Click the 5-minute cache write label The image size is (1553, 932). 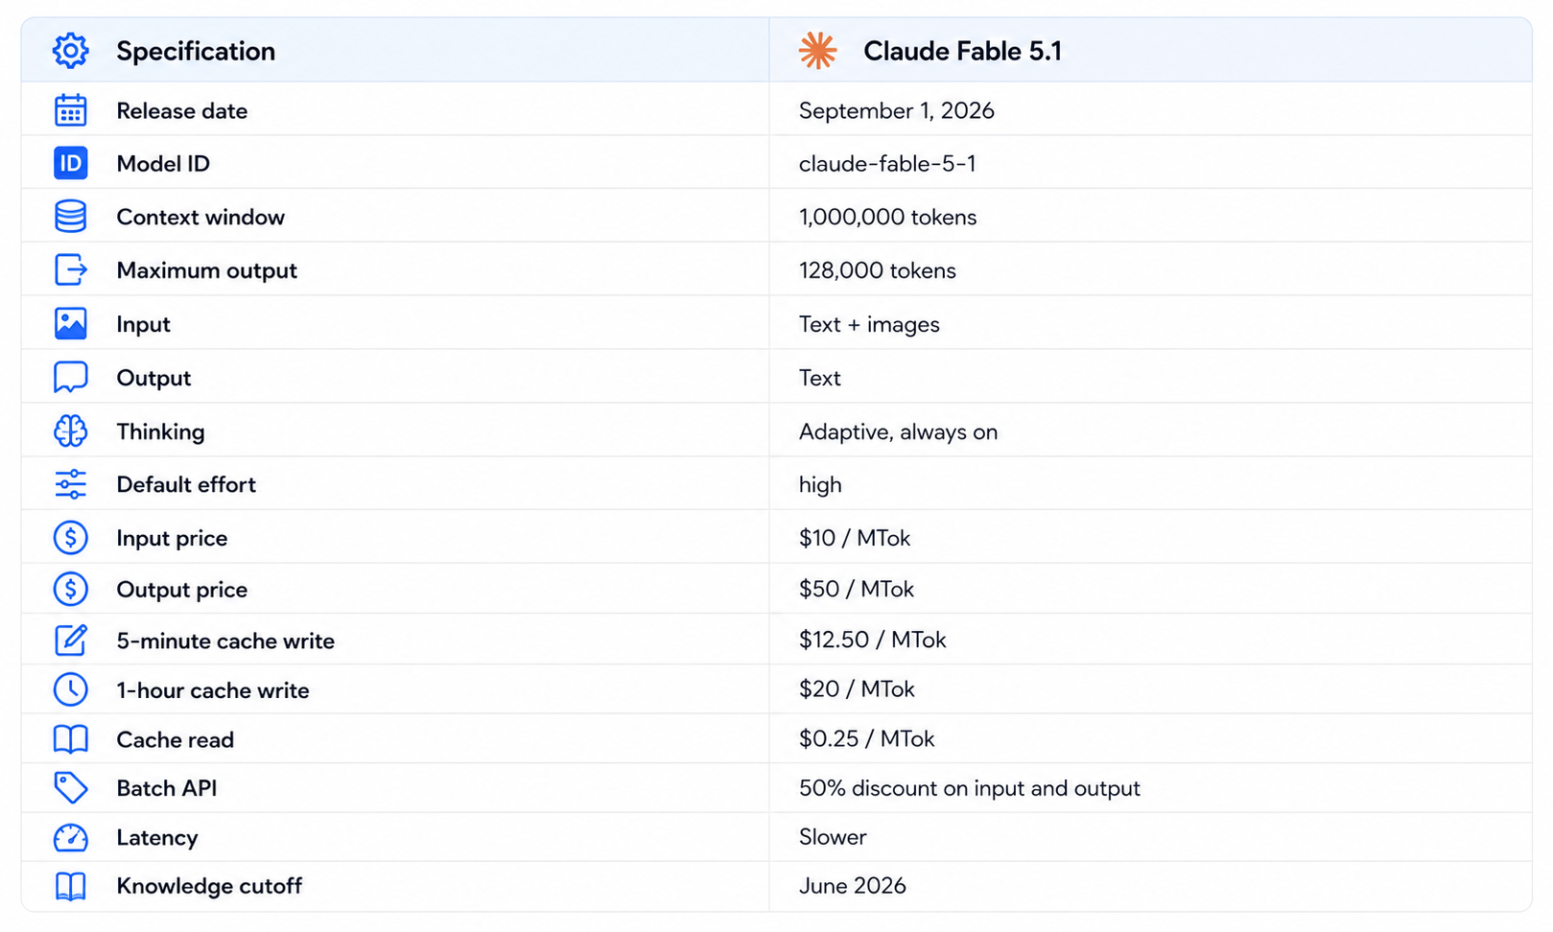[x=225, y=641]
